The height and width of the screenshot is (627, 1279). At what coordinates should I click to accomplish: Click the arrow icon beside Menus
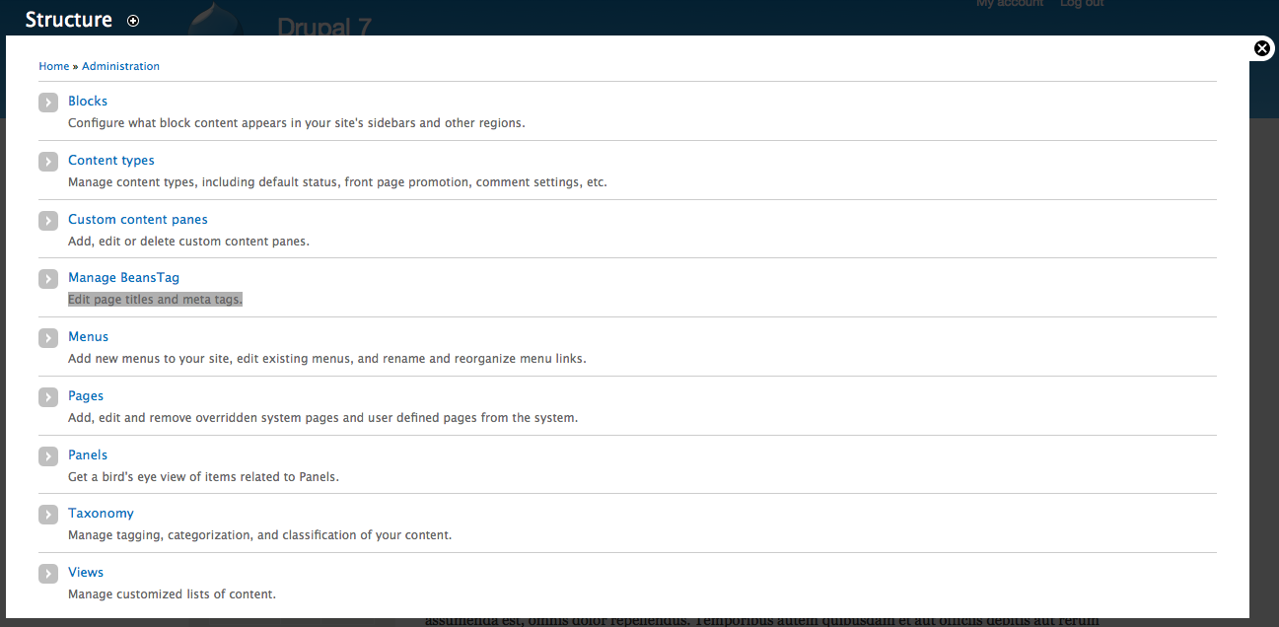[48, 338]
